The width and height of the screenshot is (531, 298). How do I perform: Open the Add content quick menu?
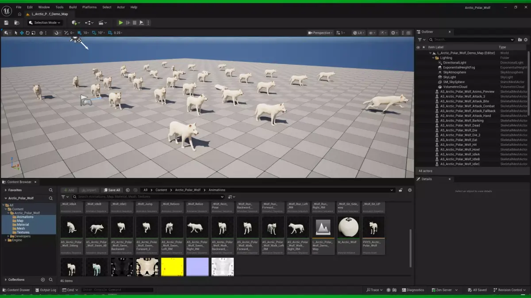[x=76, y=23]
